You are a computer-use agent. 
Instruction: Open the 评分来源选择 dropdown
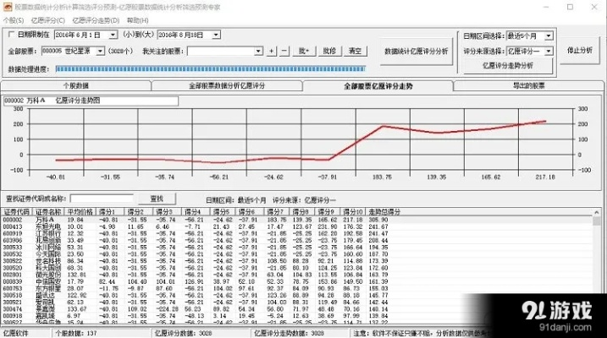(x=549, y=51)
